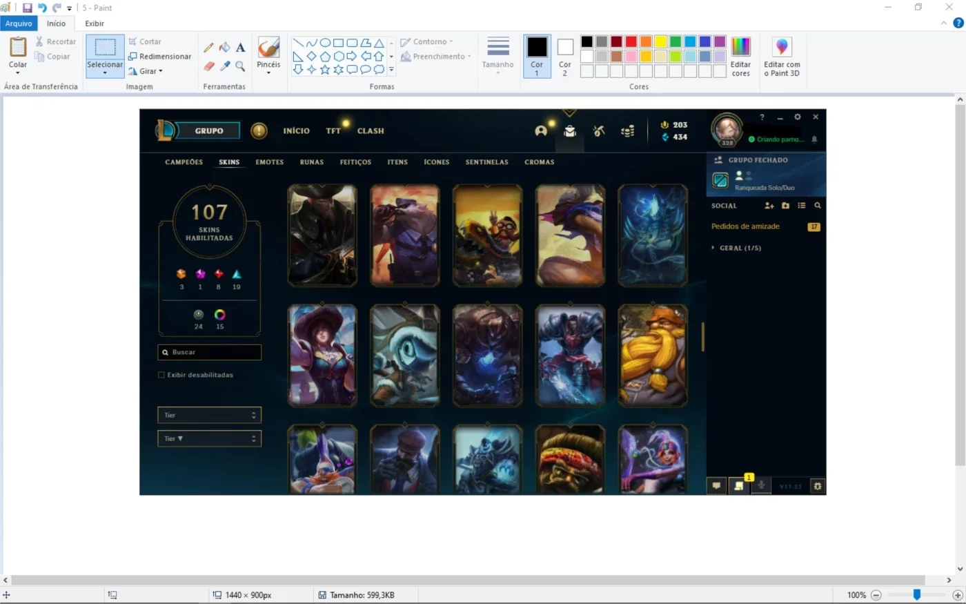Click the GRUPO button in League client
This screenshot has width=966, height=604.
tap(209, 130)
